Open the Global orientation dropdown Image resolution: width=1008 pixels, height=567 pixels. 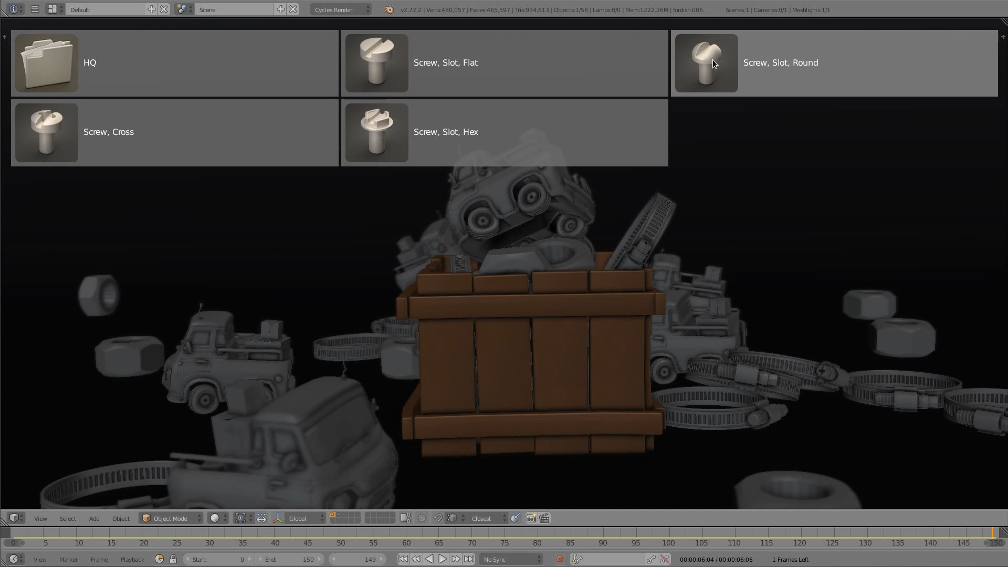click(x=306, y=518)
